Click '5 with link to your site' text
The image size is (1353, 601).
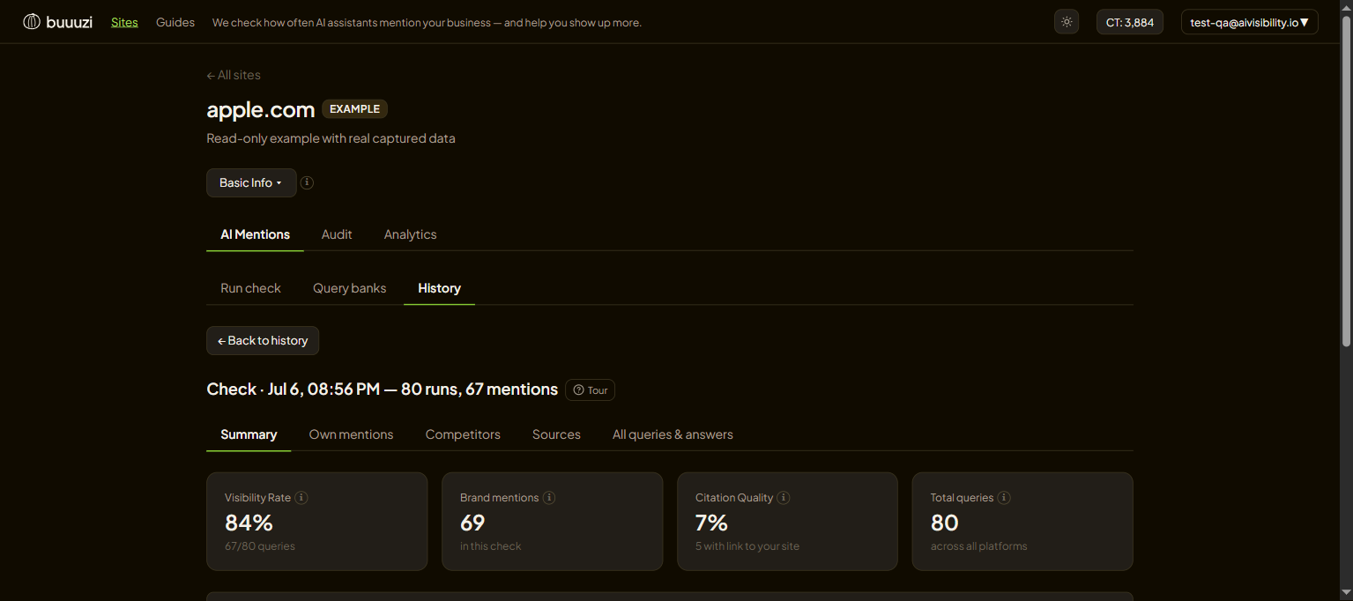[747, 546]
